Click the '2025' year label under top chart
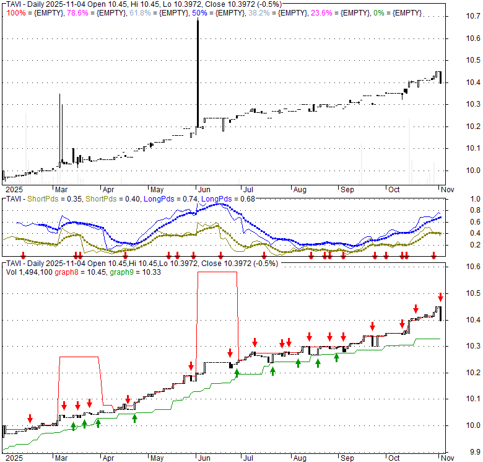The height and width of the screenshot is (462, 483). [x=14, y=190]
